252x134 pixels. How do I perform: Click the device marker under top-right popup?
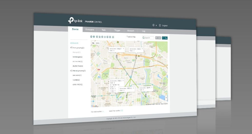(136, 57)
